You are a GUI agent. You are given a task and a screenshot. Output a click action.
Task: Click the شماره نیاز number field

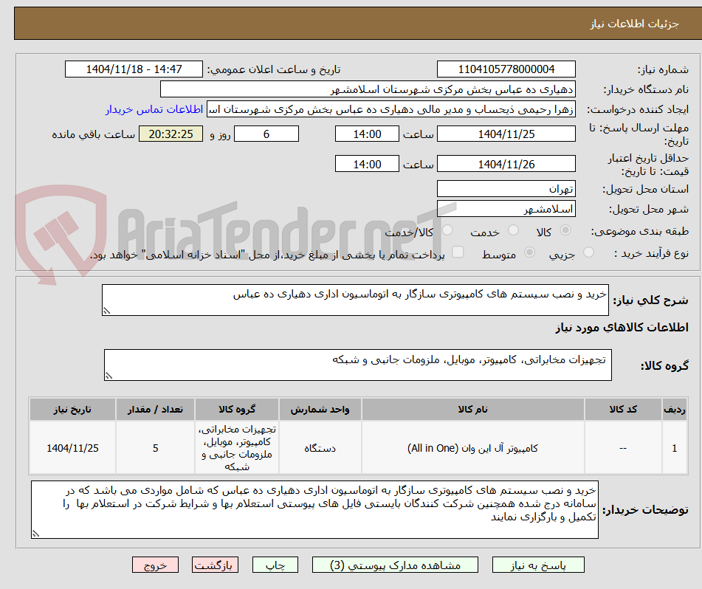[506, 69]
